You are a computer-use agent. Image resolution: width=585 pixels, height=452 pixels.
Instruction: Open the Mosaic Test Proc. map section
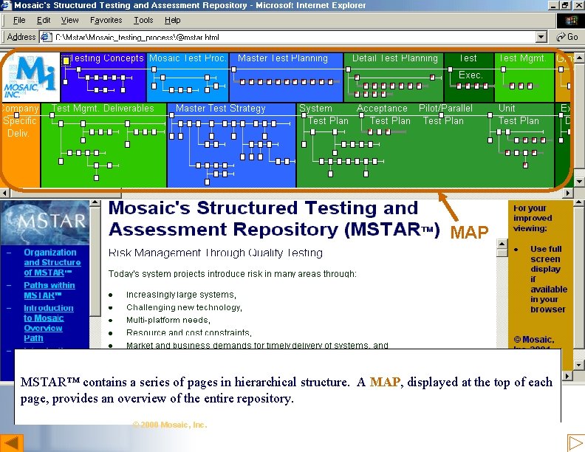[188, 58]
